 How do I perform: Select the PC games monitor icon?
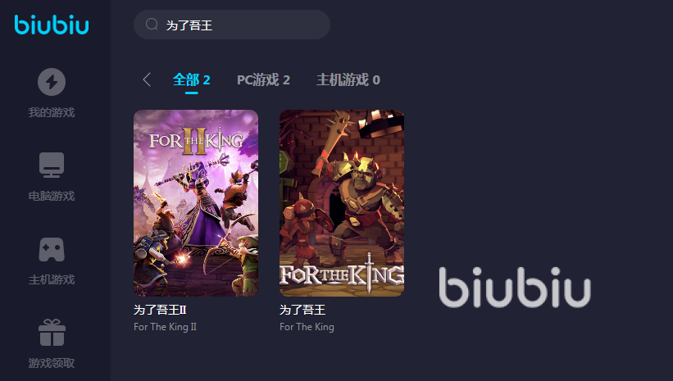pos(52,165)
